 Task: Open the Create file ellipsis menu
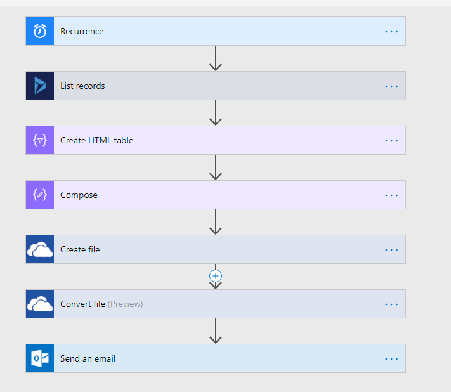[x=391, y=250]
